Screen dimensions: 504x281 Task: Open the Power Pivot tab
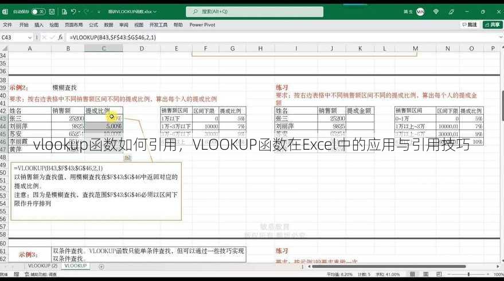click(x=202, y=25)
